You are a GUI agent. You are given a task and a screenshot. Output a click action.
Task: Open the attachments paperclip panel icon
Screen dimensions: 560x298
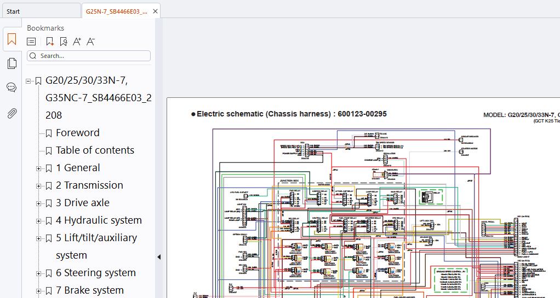[12, 113]
